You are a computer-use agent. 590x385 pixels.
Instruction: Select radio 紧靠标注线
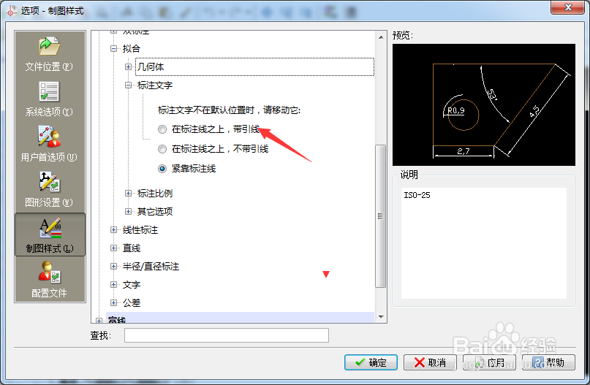pos(162,169)
